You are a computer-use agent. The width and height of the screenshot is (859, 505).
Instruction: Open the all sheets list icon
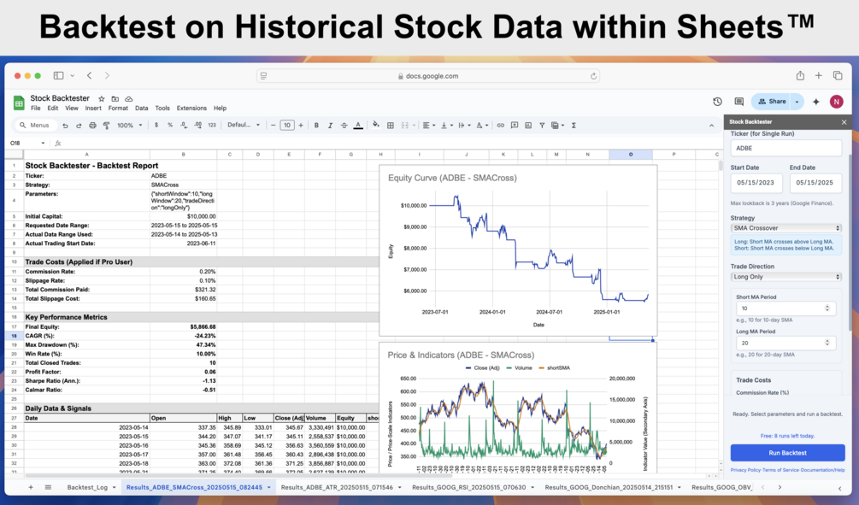(48, 487)
